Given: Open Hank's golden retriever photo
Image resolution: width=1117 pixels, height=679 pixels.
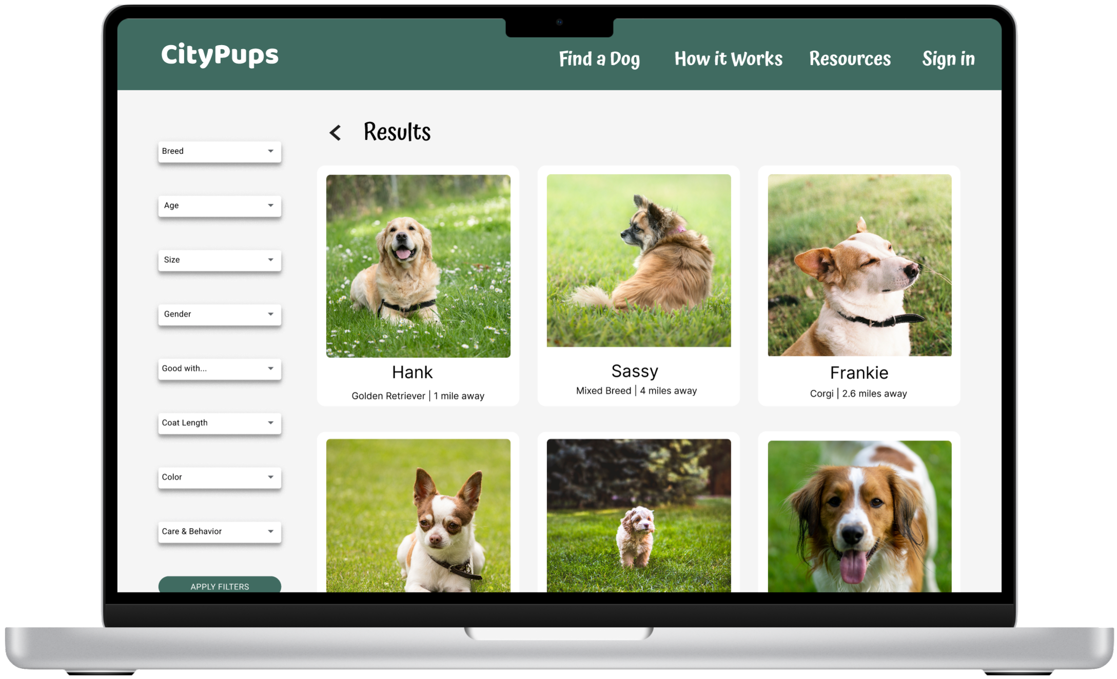Looking at the screenshot, I should click(x=418, y=266).
